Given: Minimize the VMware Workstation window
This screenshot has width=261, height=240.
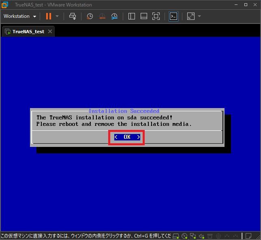Looking at the screenshot, I should (x=236, y=4).
